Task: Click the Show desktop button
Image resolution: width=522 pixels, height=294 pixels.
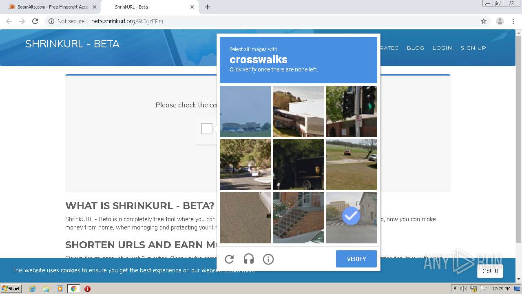Action: (518, 289)
